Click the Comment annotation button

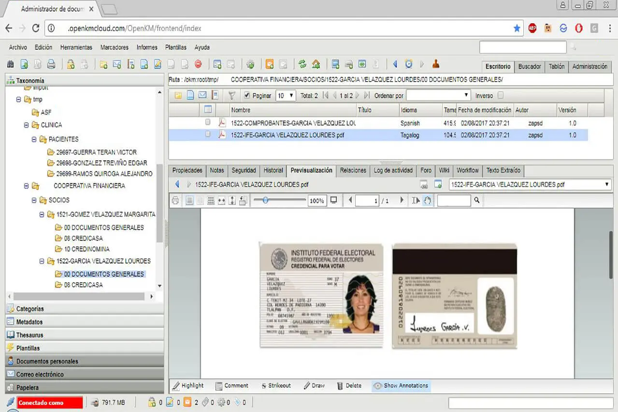pos(232,385)
